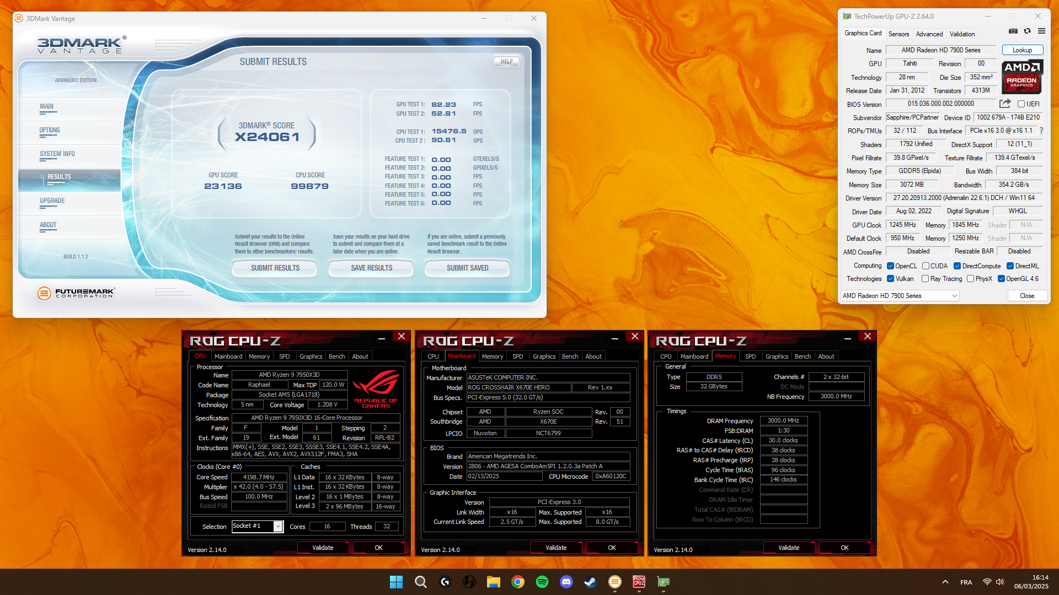Image resolution: width=1059 pixels, height=595 pixels.
Task: Toggle the OpenGL 4.6 checkbox
Action: coord(1001,279)
